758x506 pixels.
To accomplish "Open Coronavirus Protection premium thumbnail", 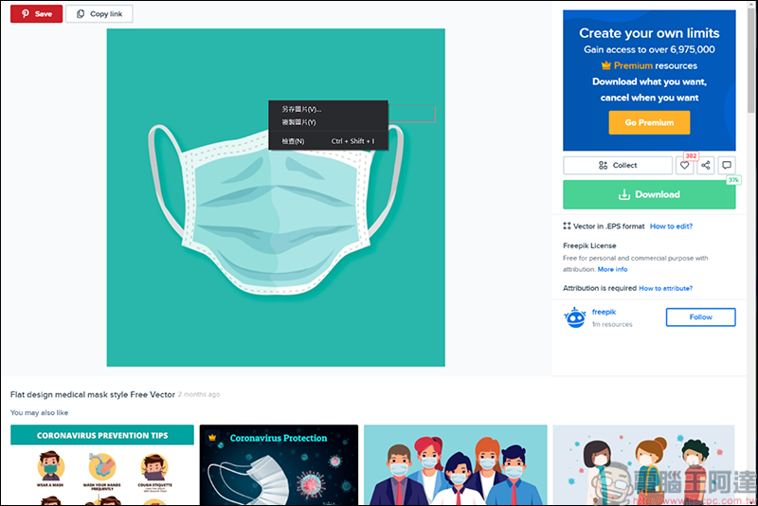I will click(279, 465).
